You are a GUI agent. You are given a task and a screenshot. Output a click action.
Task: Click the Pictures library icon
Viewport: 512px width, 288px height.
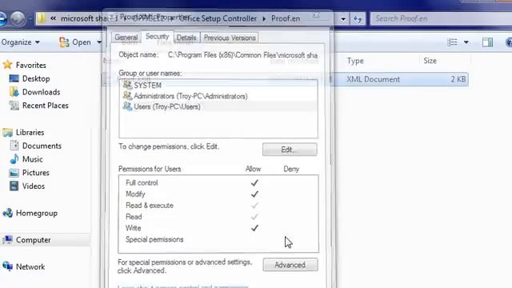pyautogui.click(x=14, y=173)
